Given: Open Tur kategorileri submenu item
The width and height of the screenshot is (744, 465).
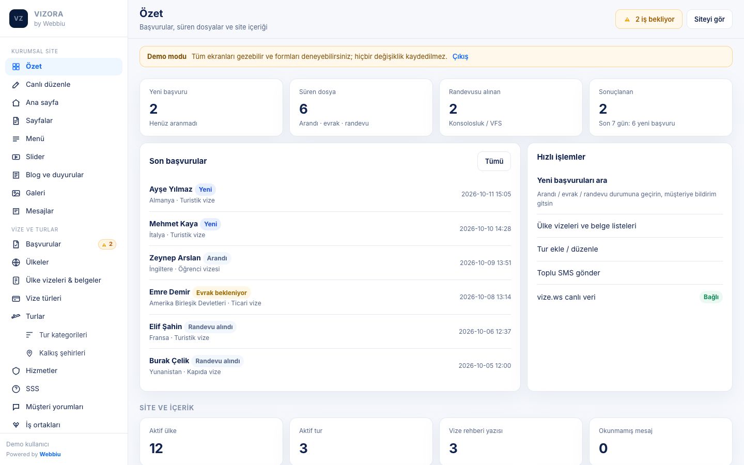Looking at the screenshot, I should (x=70, y=335).
